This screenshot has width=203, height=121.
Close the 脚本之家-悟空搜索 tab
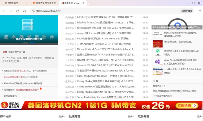(55, 3)
